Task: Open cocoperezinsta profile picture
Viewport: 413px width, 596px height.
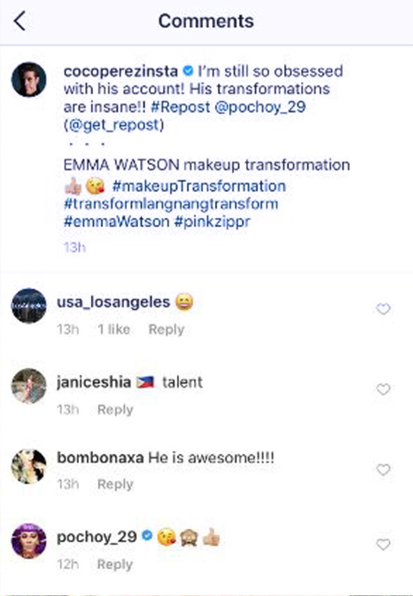Action: pyautogui.click(x=29, y=79)
